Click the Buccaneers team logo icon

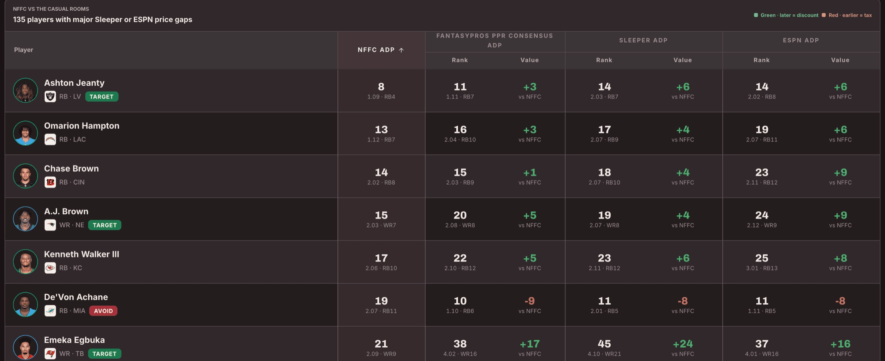[50, 353]
